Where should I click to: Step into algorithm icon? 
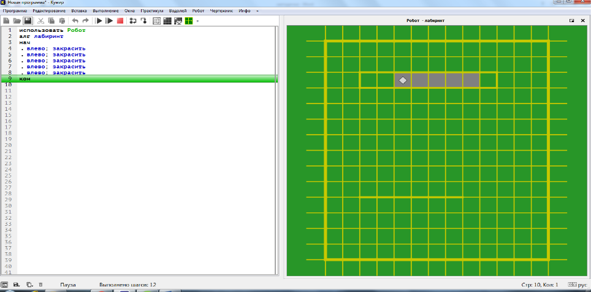click(x=143, y=21)
